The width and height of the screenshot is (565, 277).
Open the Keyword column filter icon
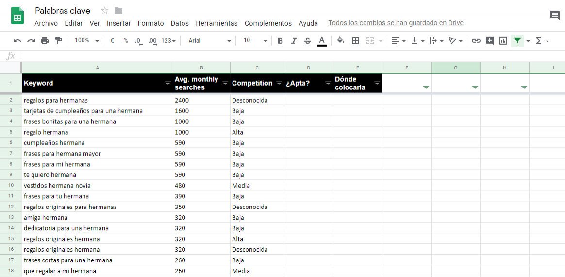pos(168,83)
